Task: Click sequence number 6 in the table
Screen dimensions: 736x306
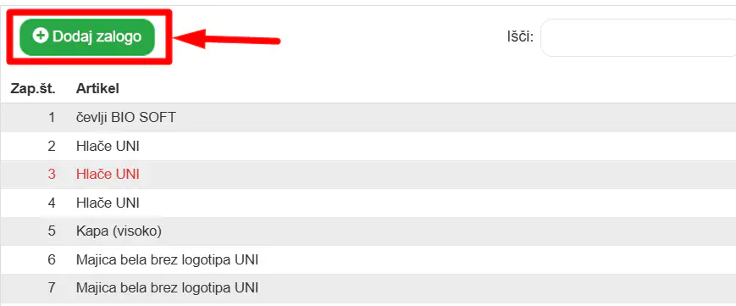Action: 52,259
